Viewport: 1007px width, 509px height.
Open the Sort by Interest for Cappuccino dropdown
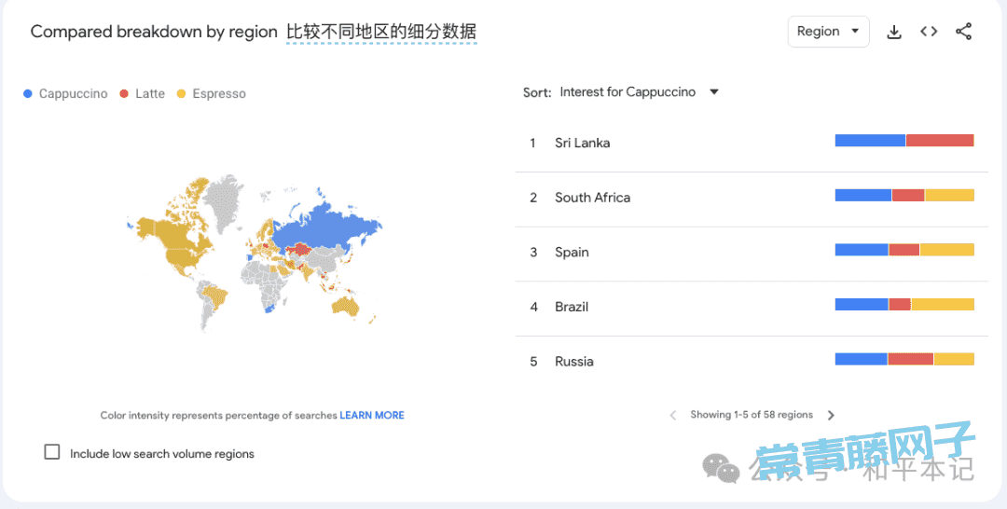click(x=628, y=92)
